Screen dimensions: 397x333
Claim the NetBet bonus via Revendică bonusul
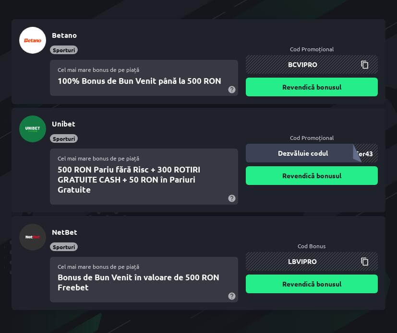(312, 284)
